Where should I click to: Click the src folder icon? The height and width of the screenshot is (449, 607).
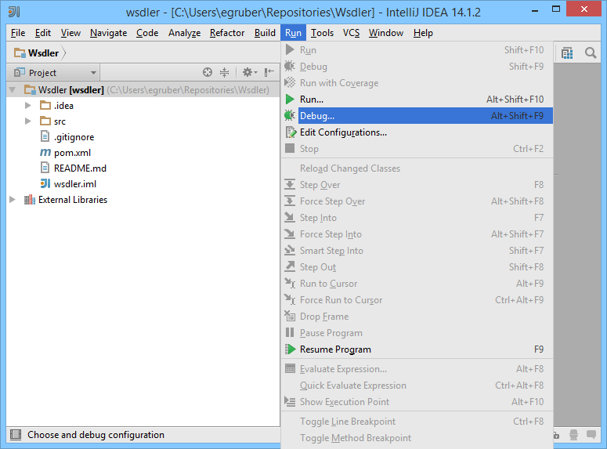(x=45, y=121)
